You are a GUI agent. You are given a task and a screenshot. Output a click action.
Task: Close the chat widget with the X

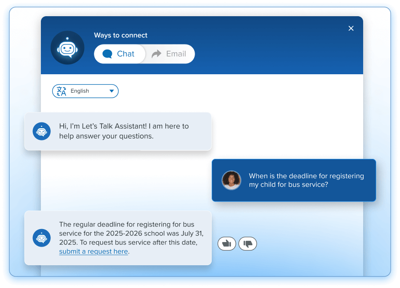tap(351, 28)
